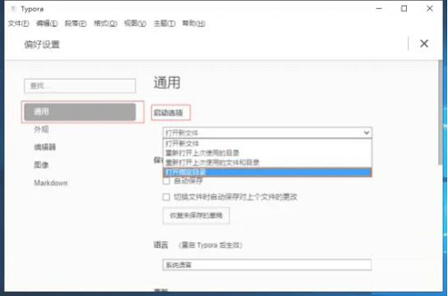This screenshot has height=296, width=448.
Task: Maximize the Typora window
Action: point(404,8)
